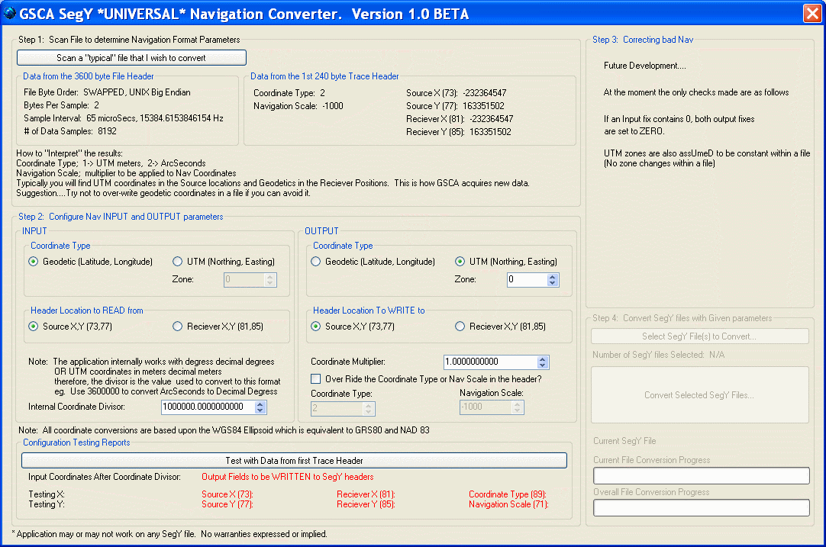Viewport: 826px width, 547px height.
Task: Close the Navigation Converter window
Action: pyautogui.click(x=811, y=13)
